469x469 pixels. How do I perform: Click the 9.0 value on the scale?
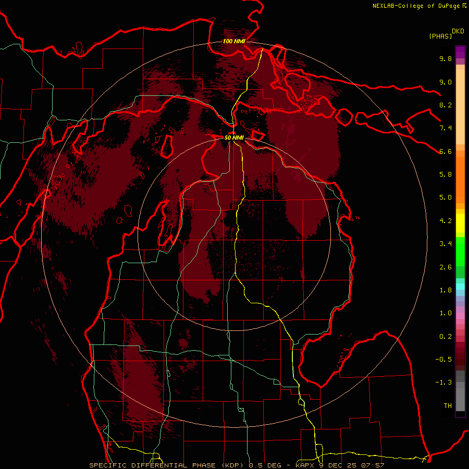click(446, 82)
